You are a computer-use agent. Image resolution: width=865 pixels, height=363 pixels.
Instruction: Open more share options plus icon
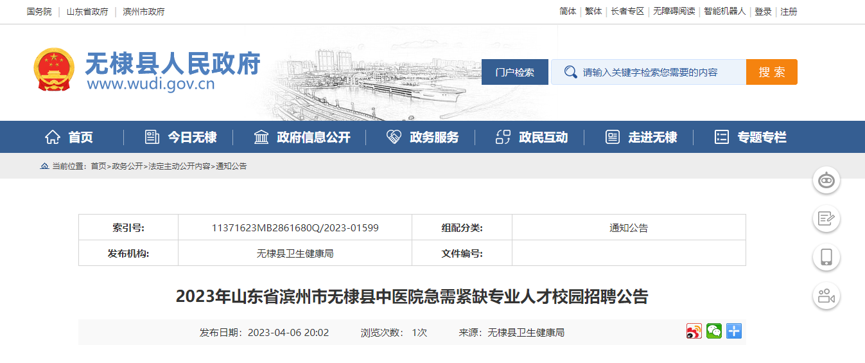click(x=734, y=332)
